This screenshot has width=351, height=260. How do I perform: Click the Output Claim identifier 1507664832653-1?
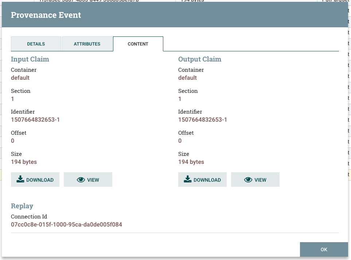click(203, 119)
